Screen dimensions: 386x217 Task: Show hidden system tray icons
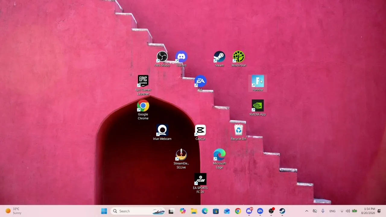point(307,211)
